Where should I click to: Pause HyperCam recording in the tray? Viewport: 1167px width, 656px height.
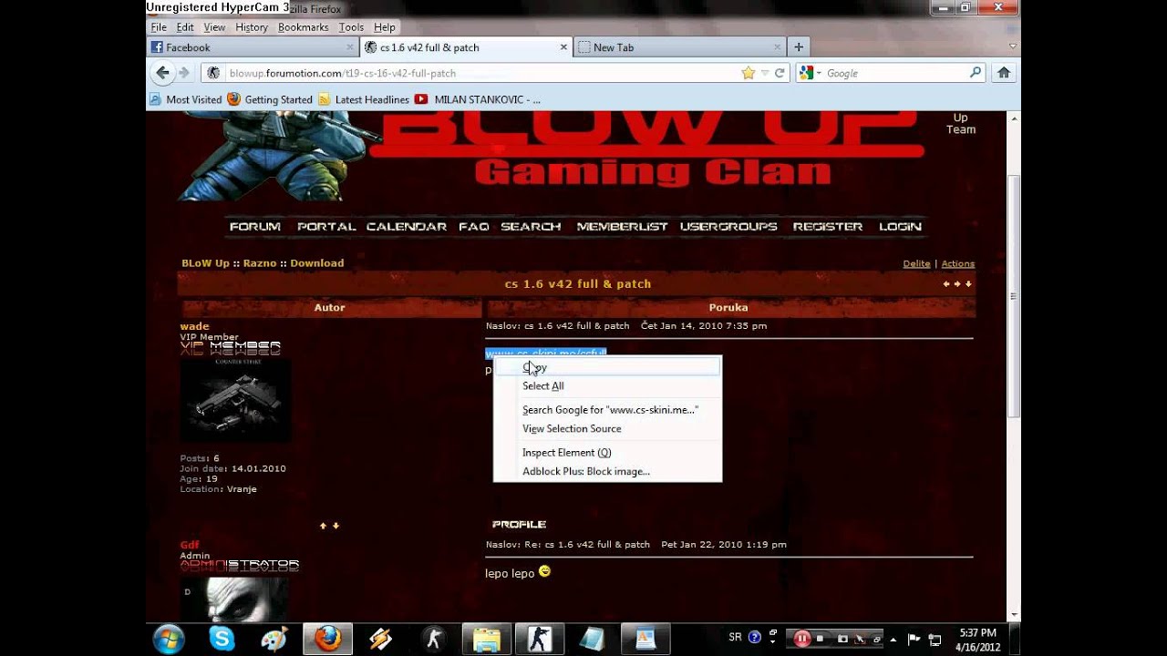pyautogui.click(x=802, y=639)
